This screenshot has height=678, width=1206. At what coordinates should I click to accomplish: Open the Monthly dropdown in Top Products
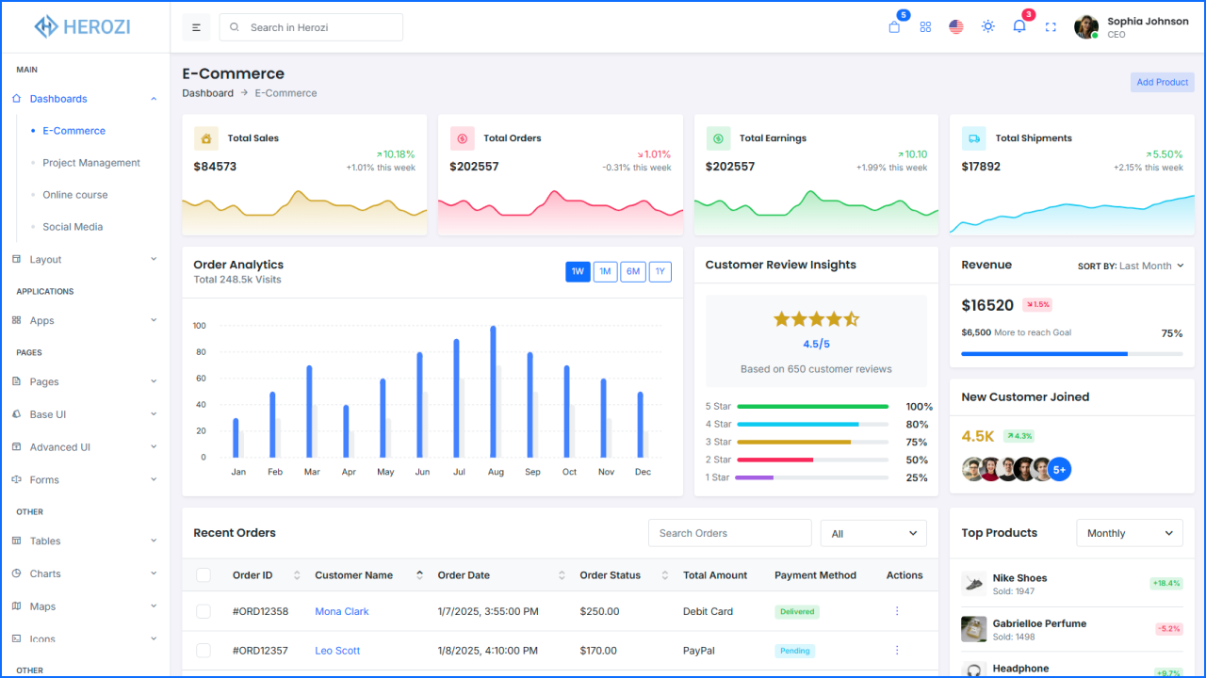[1129, 532]
